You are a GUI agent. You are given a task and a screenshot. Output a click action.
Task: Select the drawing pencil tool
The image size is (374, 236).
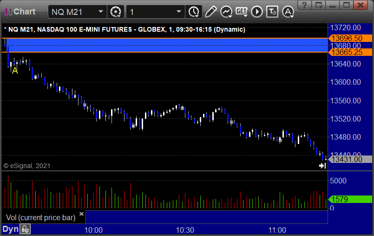pos(210,12)
